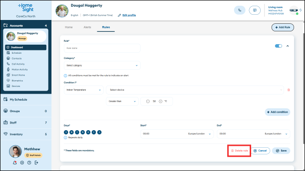Open Devices page
Viewport: 305px width, 171px height.
coord(16,86)
